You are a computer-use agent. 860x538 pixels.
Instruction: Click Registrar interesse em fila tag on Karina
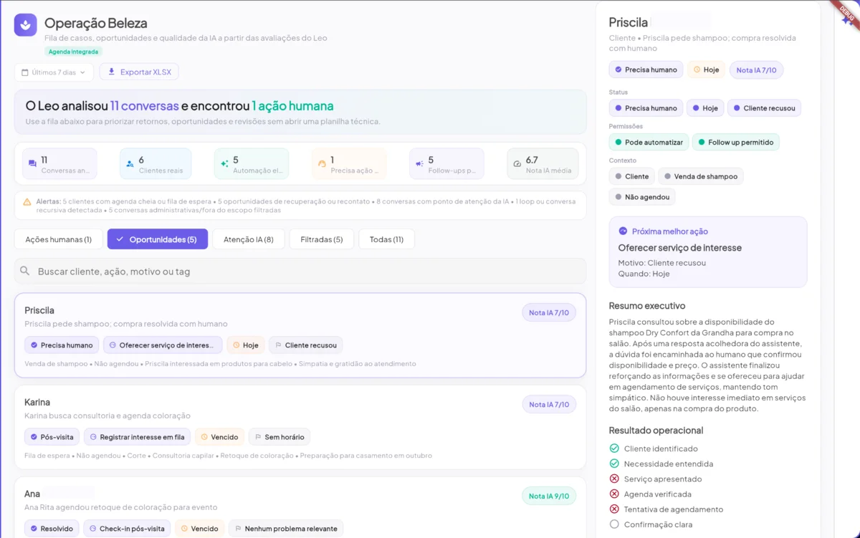tap(137, 437)
